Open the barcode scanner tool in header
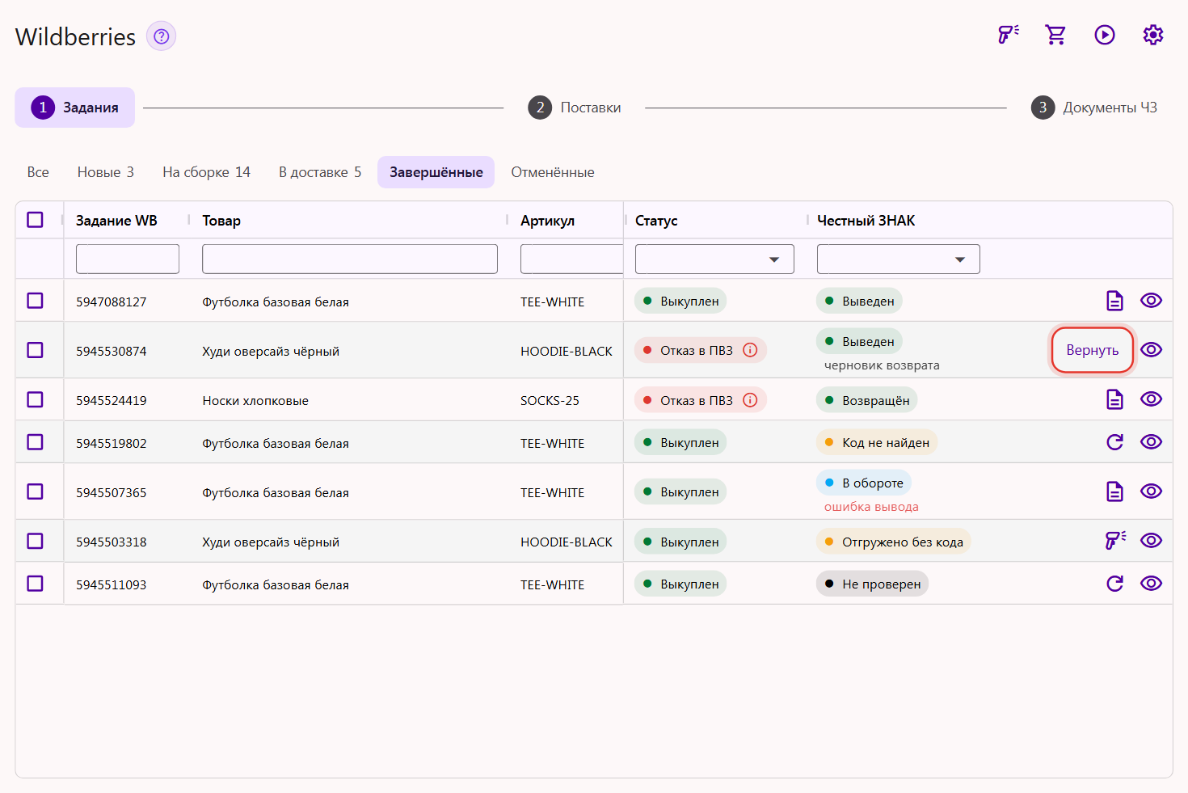Viewport: 1188px width, 793px height. click(x=1008, y=35)
